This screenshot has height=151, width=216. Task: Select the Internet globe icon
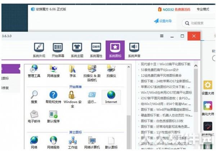(x=111, y=97)
